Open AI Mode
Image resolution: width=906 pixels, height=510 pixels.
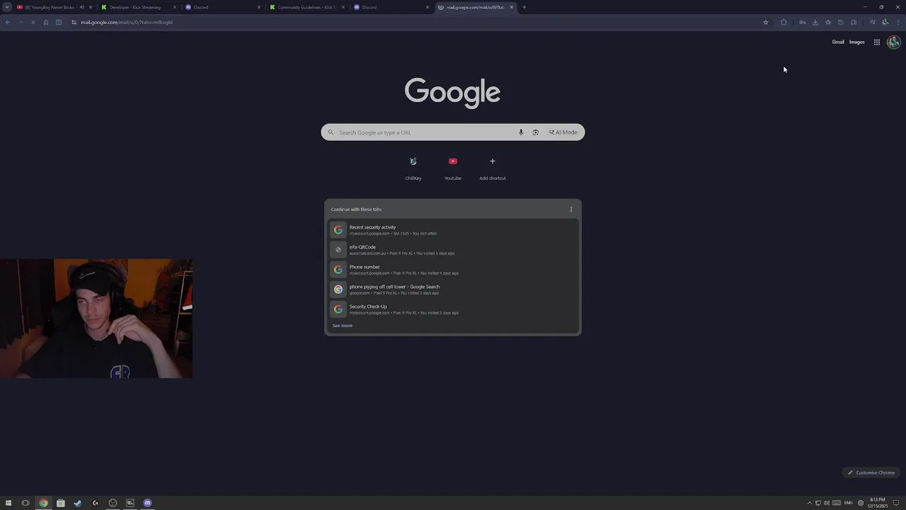(x=563, y=132)
